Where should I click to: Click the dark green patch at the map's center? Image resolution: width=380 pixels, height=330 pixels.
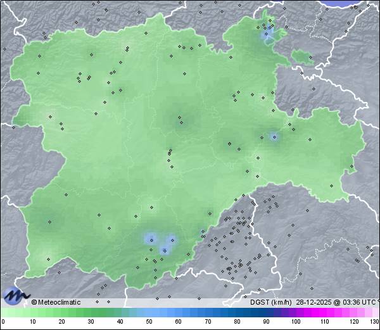pos(179,118)
